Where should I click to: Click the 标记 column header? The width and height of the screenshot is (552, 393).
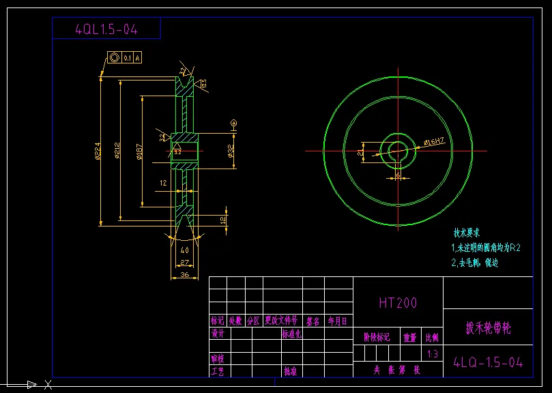pos(217,321)
